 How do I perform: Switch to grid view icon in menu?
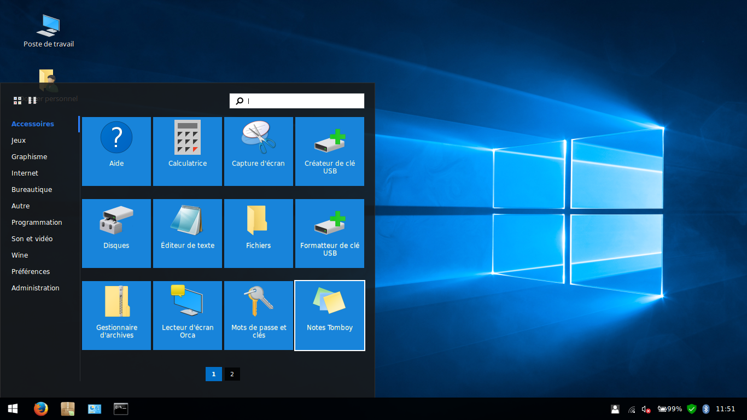pyautogui.click(x=17, y=101)
